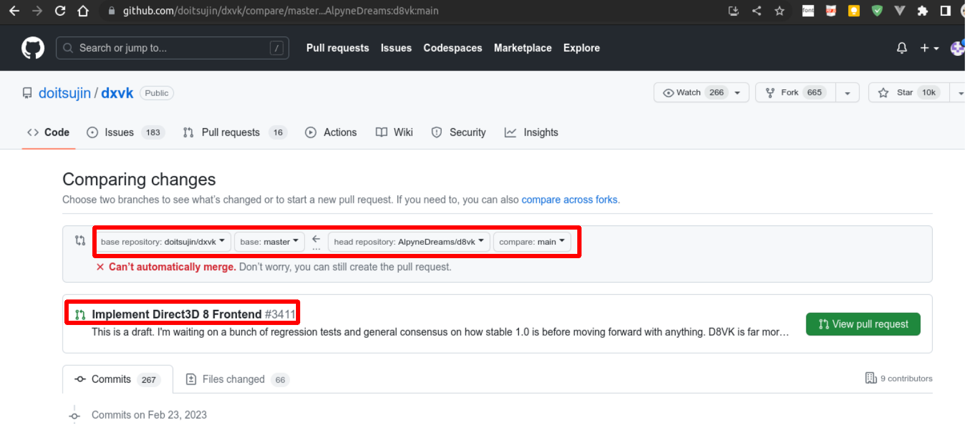This screenshot has width=968, height=424.
Task: Open Explore in GitHub header
Action: pos(582,48)
